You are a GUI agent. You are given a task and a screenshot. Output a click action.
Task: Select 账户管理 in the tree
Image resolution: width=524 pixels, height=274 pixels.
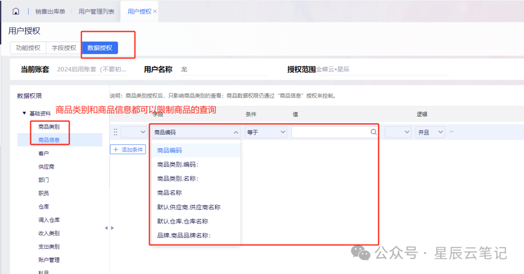pyautogui.click(x=49, y=260)
